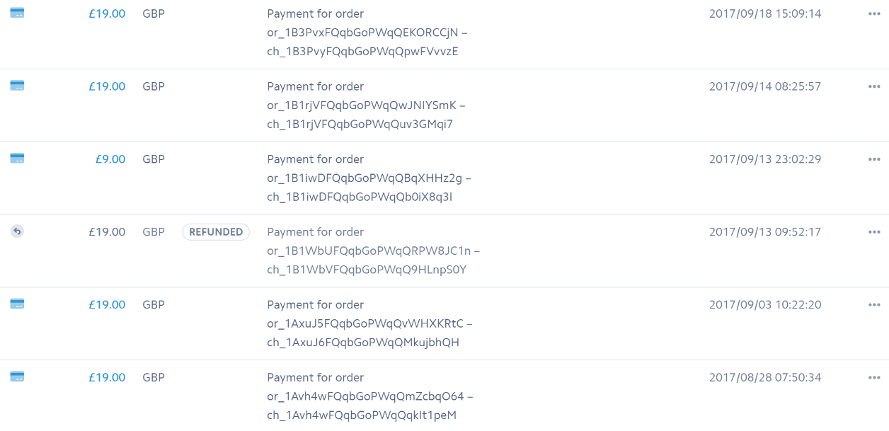The width and height of the screenshot is (889, 431).
Task: Click the GBP label on the refunded row
Action: [154, 231]
